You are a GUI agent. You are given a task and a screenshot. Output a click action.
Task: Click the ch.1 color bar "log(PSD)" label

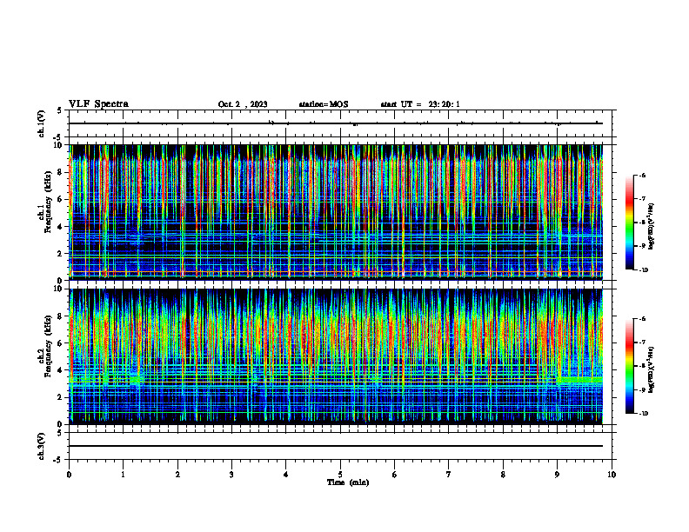(652, 226)
